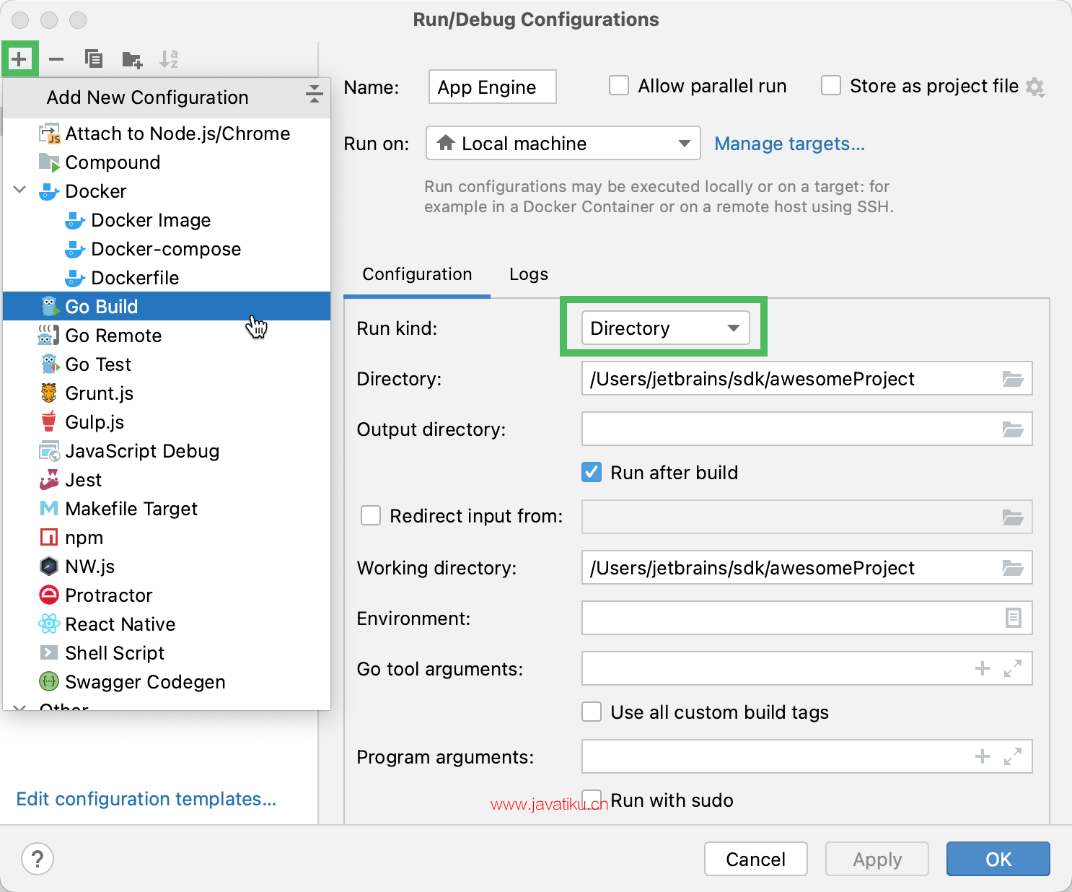Choose Docker Image configuration
The width and height of the screenshot is (1072, 892).
click(x=167, y=220)
